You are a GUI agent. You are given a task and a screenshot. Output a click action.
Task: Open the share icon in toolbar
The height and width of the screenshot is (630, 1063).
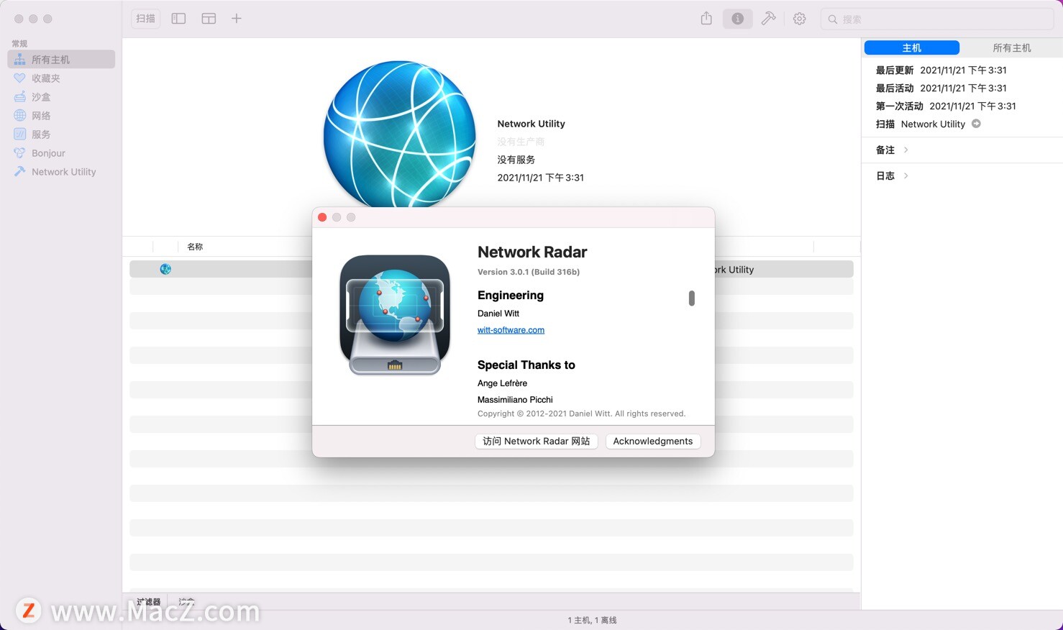(706, 19)
